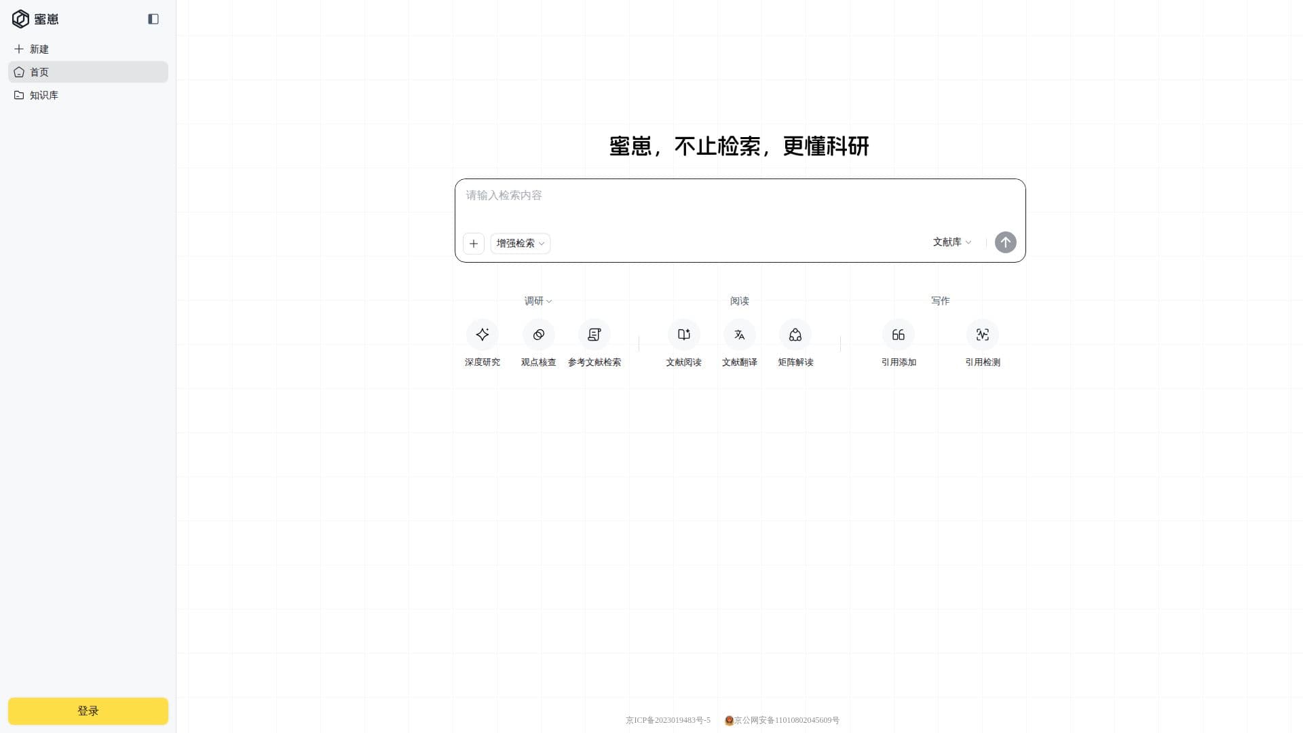Collapse the sidebar panel toggle

153,19
